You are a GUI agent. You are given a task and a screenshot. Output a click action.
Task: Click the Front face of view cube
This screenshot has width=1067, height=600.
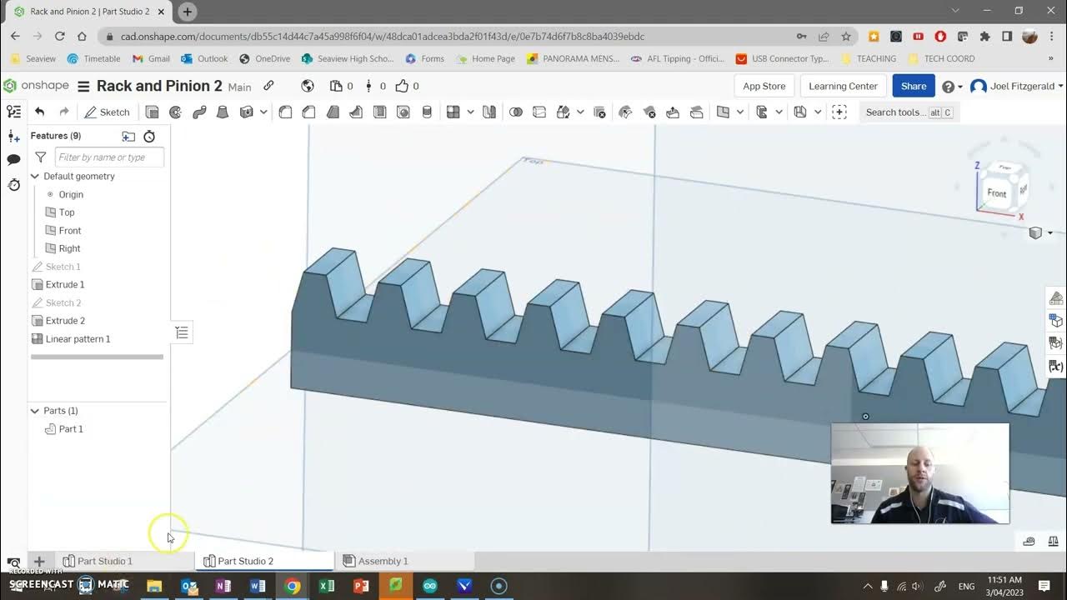pos(997,192)
